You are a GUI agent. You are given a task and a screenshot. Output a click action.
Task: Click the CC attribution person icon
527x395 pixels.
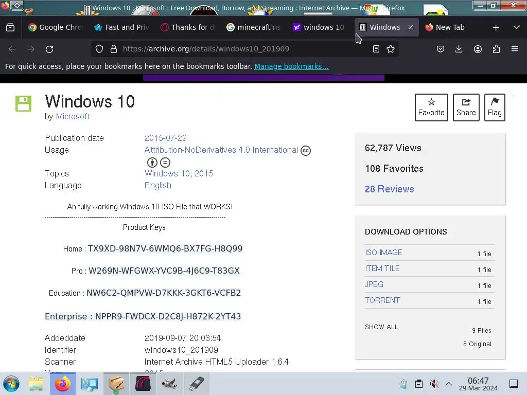point(152,163)
